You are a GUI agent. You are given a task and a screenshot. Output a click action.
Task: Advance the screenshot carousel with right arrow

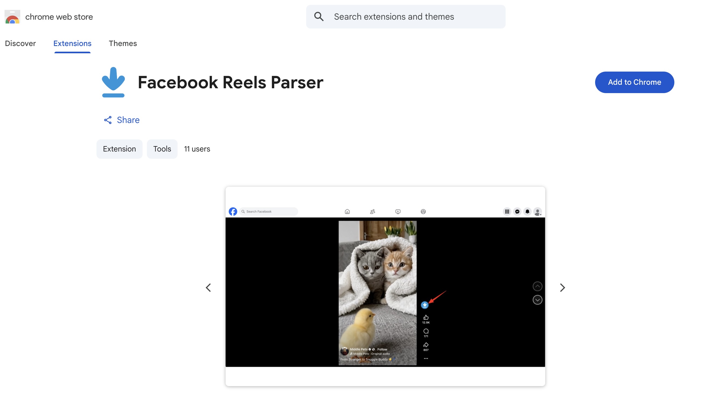point(562,288)
